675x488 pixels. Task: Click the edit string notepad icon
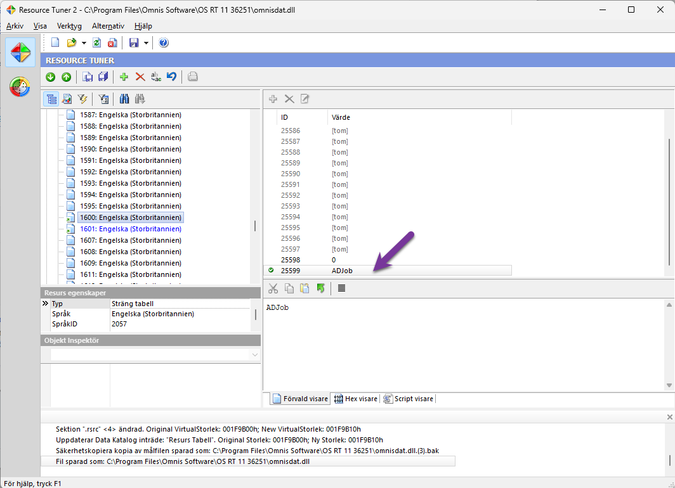(305, 99)
